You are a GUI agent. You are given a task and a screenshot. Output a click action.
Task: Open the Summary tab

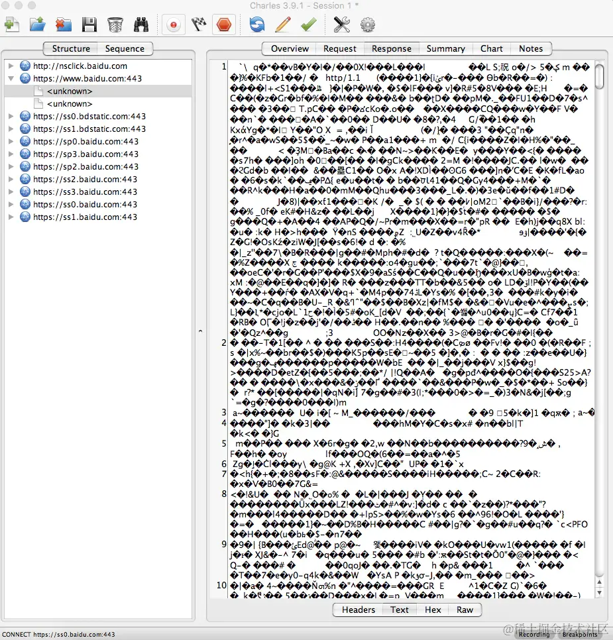445,48
